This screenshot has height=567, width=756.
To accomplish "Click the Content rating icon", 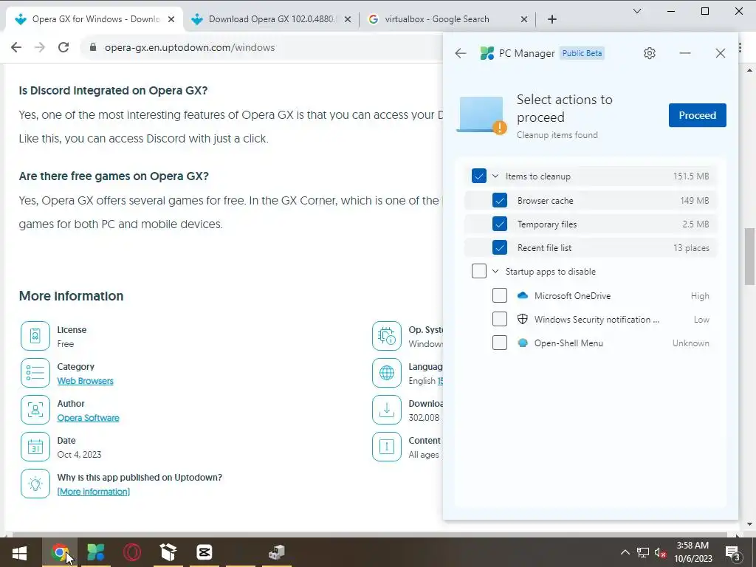I will pos(387,447).
